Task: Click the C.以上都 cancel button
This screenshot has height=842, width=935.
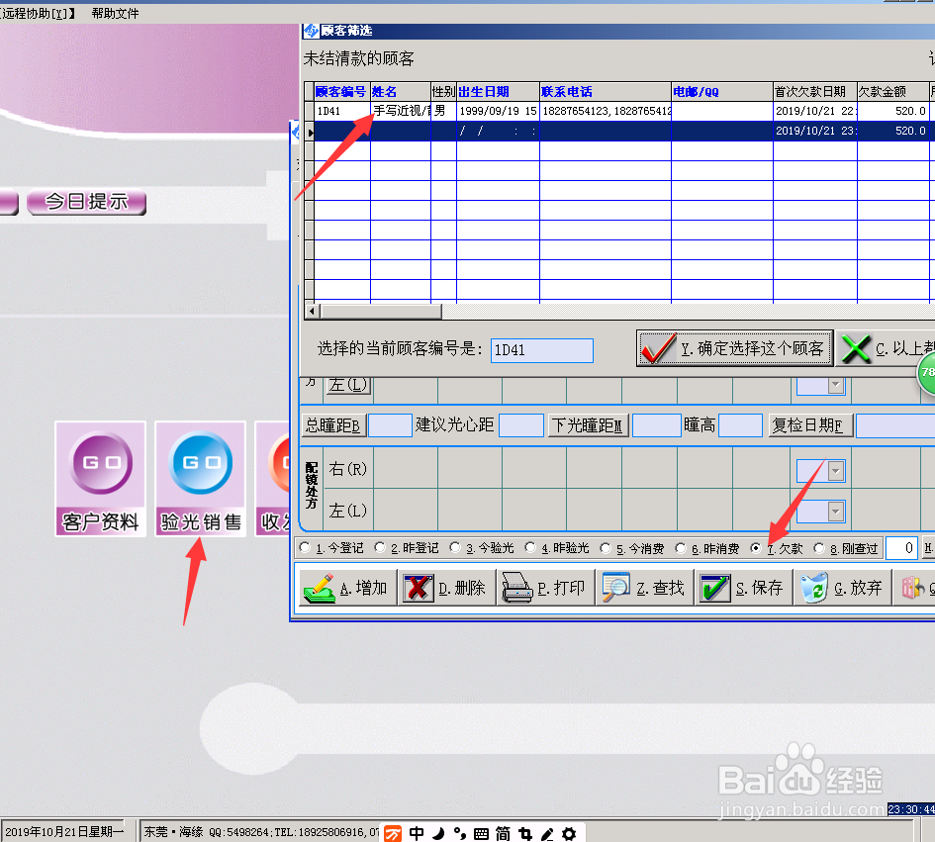Action: tap(886, 348)
